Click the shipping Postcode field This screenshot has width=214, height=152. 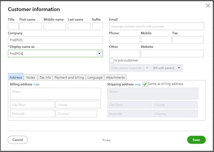click(130, 114)
